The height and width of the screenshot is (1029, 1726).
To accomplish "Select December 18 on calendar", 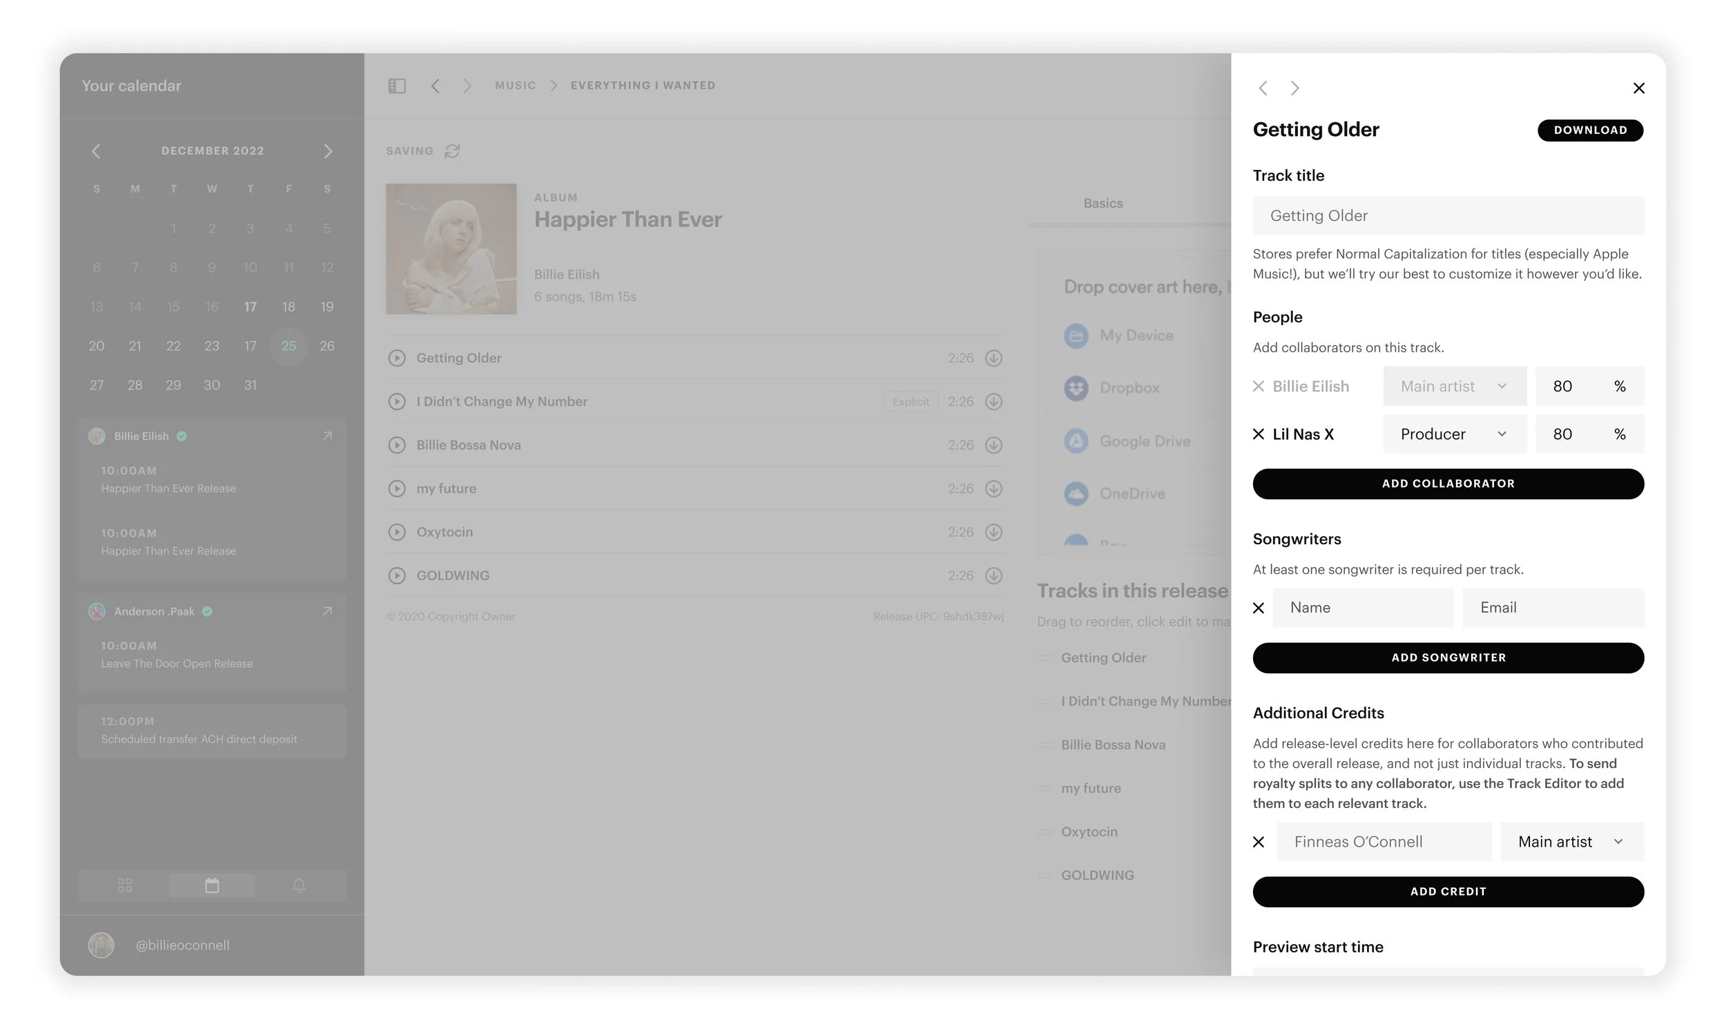I will tap(289, 307).
